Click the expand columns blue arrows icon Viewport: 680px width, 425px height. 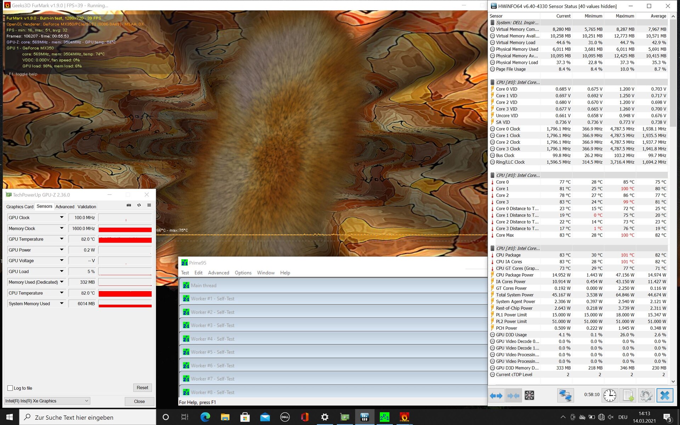point(496,395)
